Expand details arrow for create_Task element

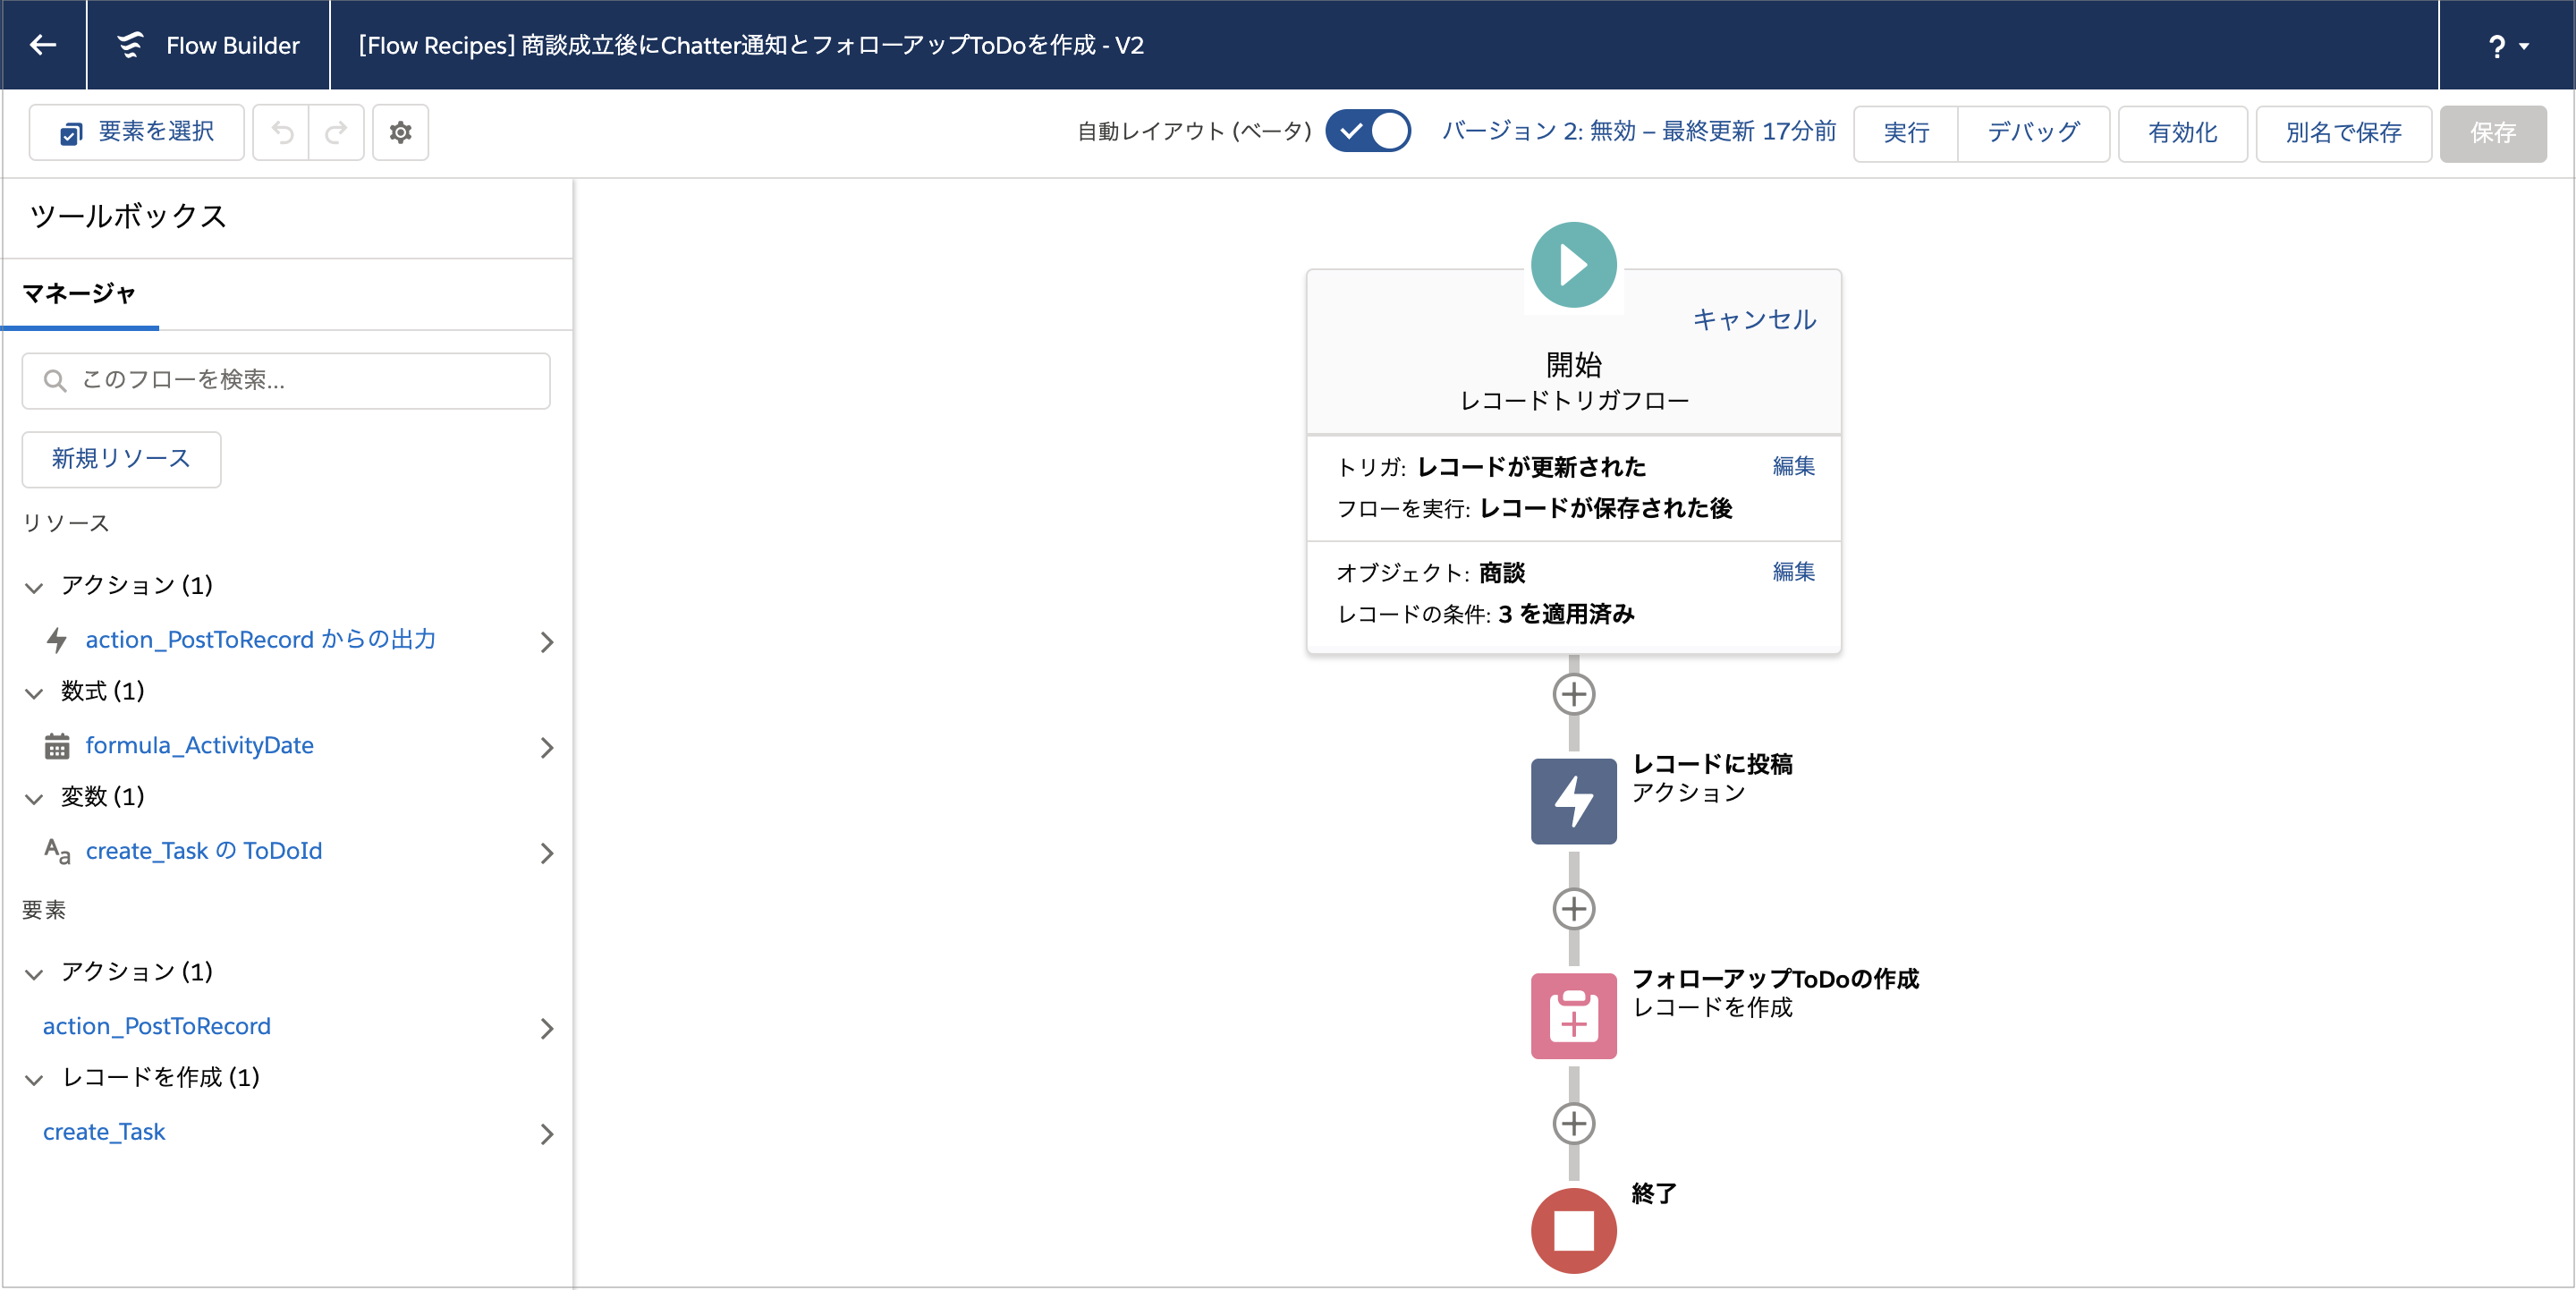(546, 1134)
